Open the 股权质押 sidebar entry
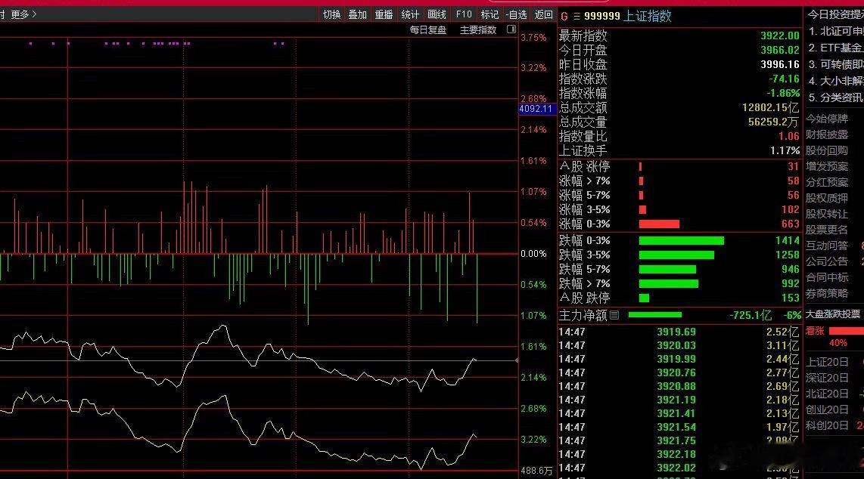Screen dimensions: 864x479 (x=826, y=198)
